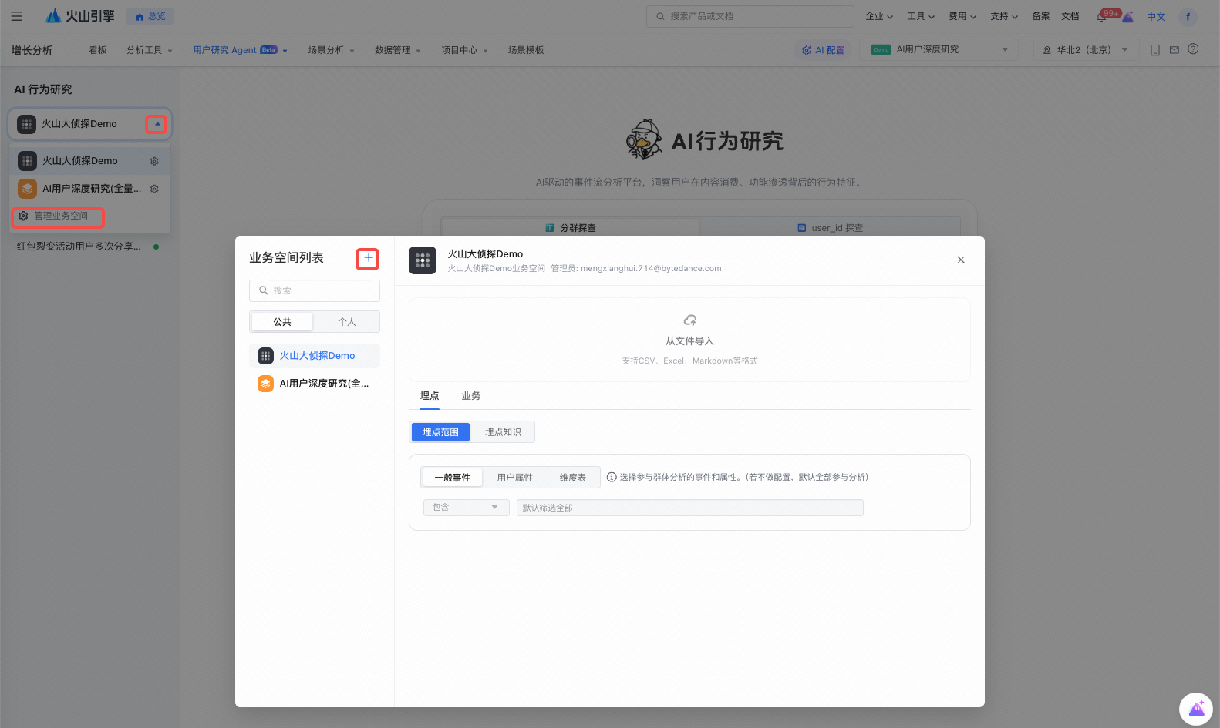1220x728 pixels.
Task: Switch to the 个人 space list
Action: pyautogui.click(x=347, y=322)
